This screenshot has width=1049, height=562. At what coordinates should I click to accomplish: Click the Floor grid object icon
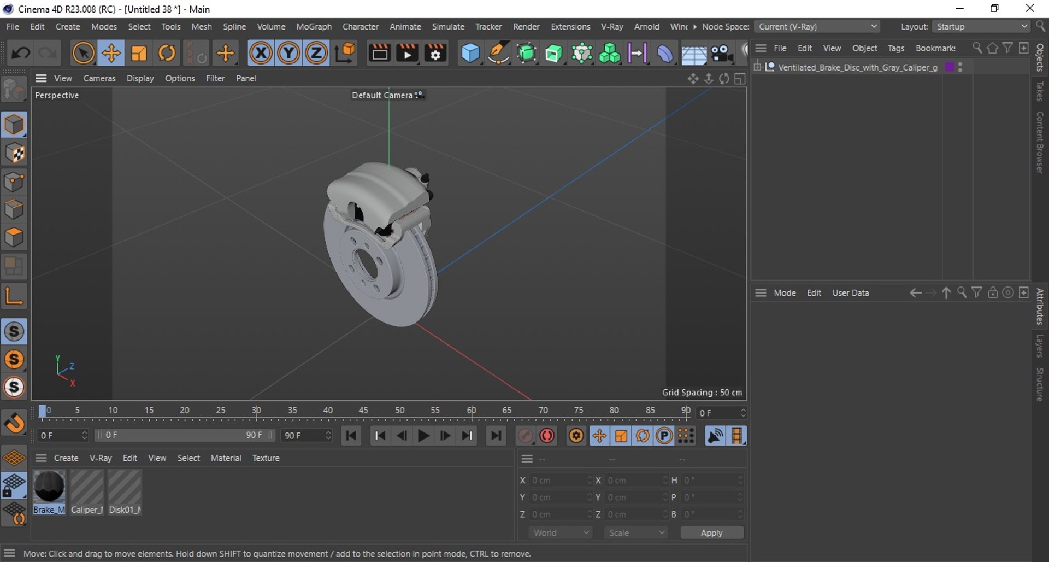[x=694, y=54]
